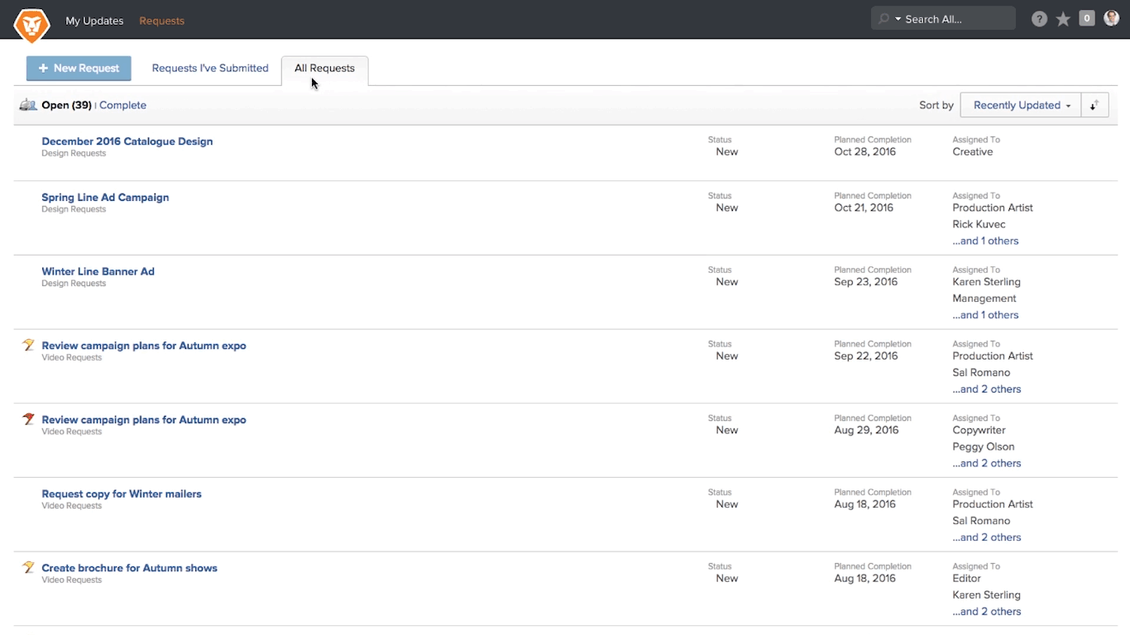
Task: Open the notifications counter badge
Action: coord(1087,18)
